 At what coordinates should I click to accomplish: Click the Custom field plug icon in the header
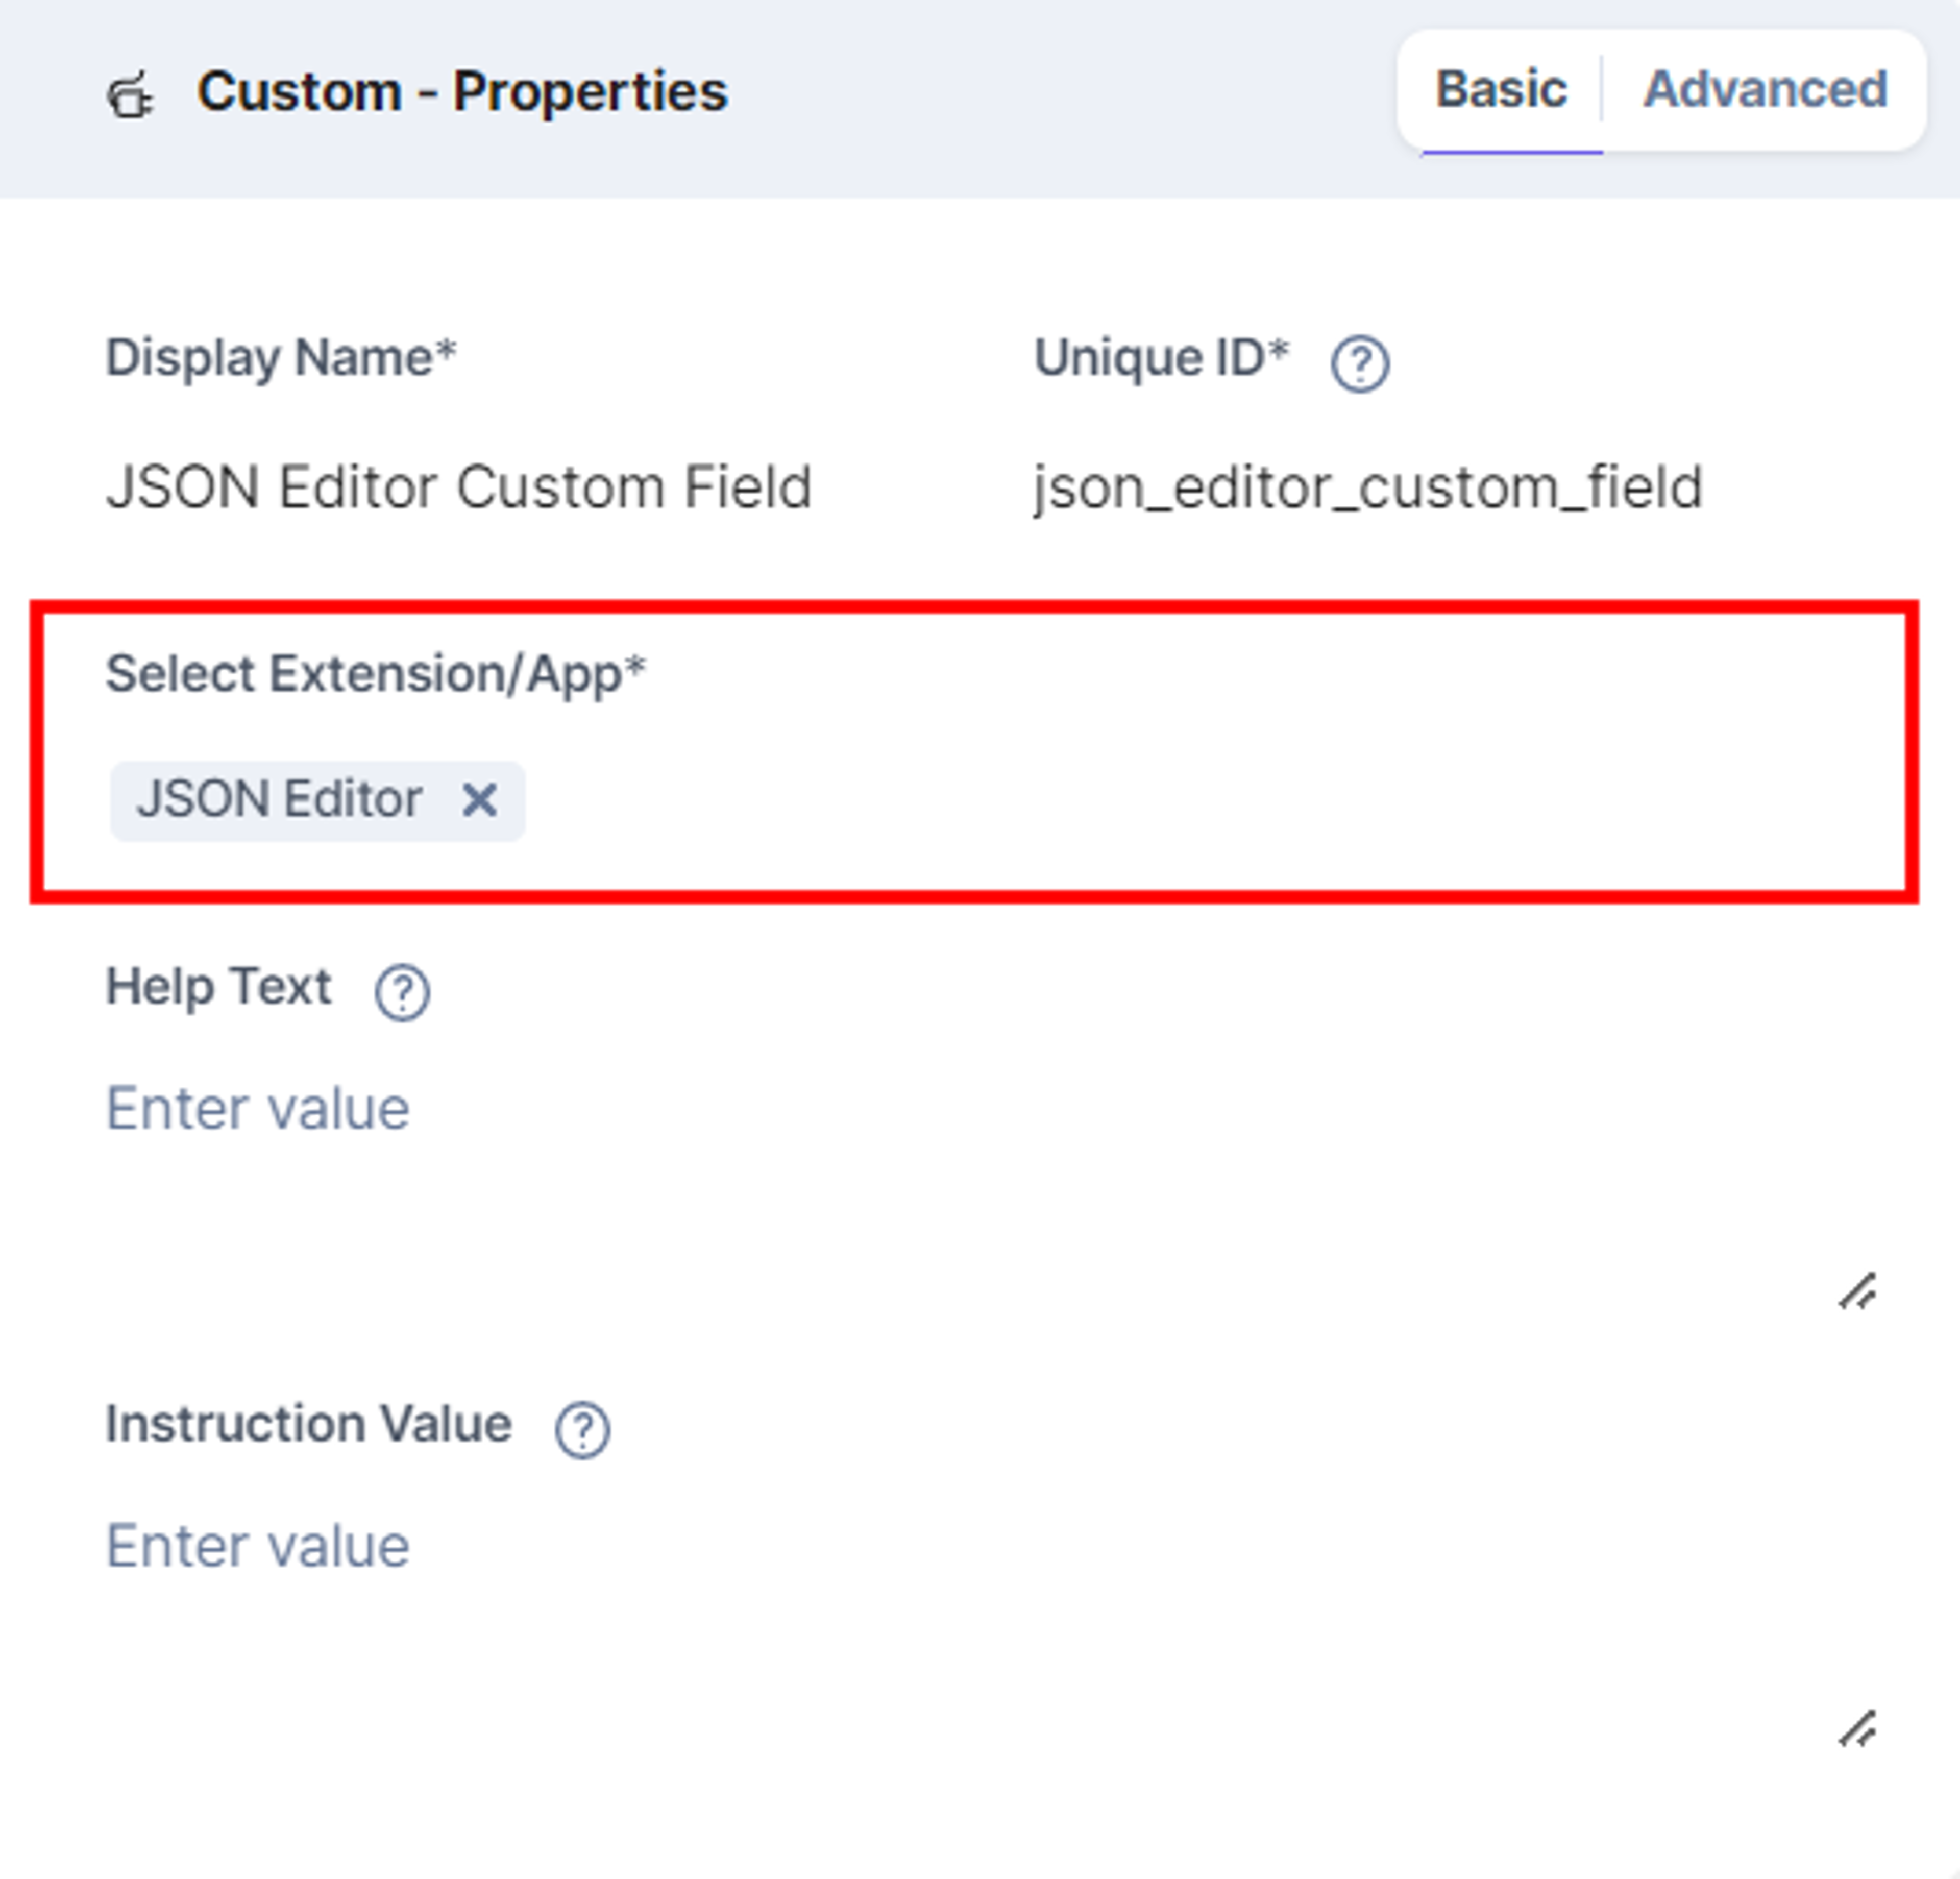(x=130, y=95)
